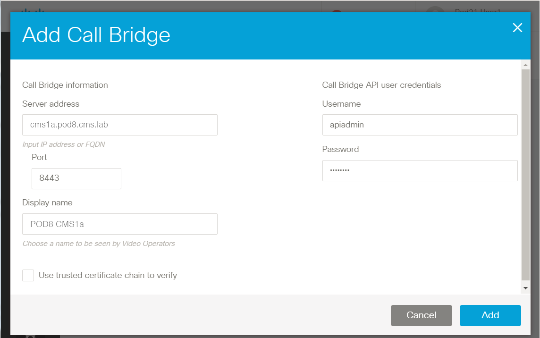The height and width of the screenshot is (338, 540).
Task: Click the 'Input IP address or FQDN' hint
Action: pos(64,144)
